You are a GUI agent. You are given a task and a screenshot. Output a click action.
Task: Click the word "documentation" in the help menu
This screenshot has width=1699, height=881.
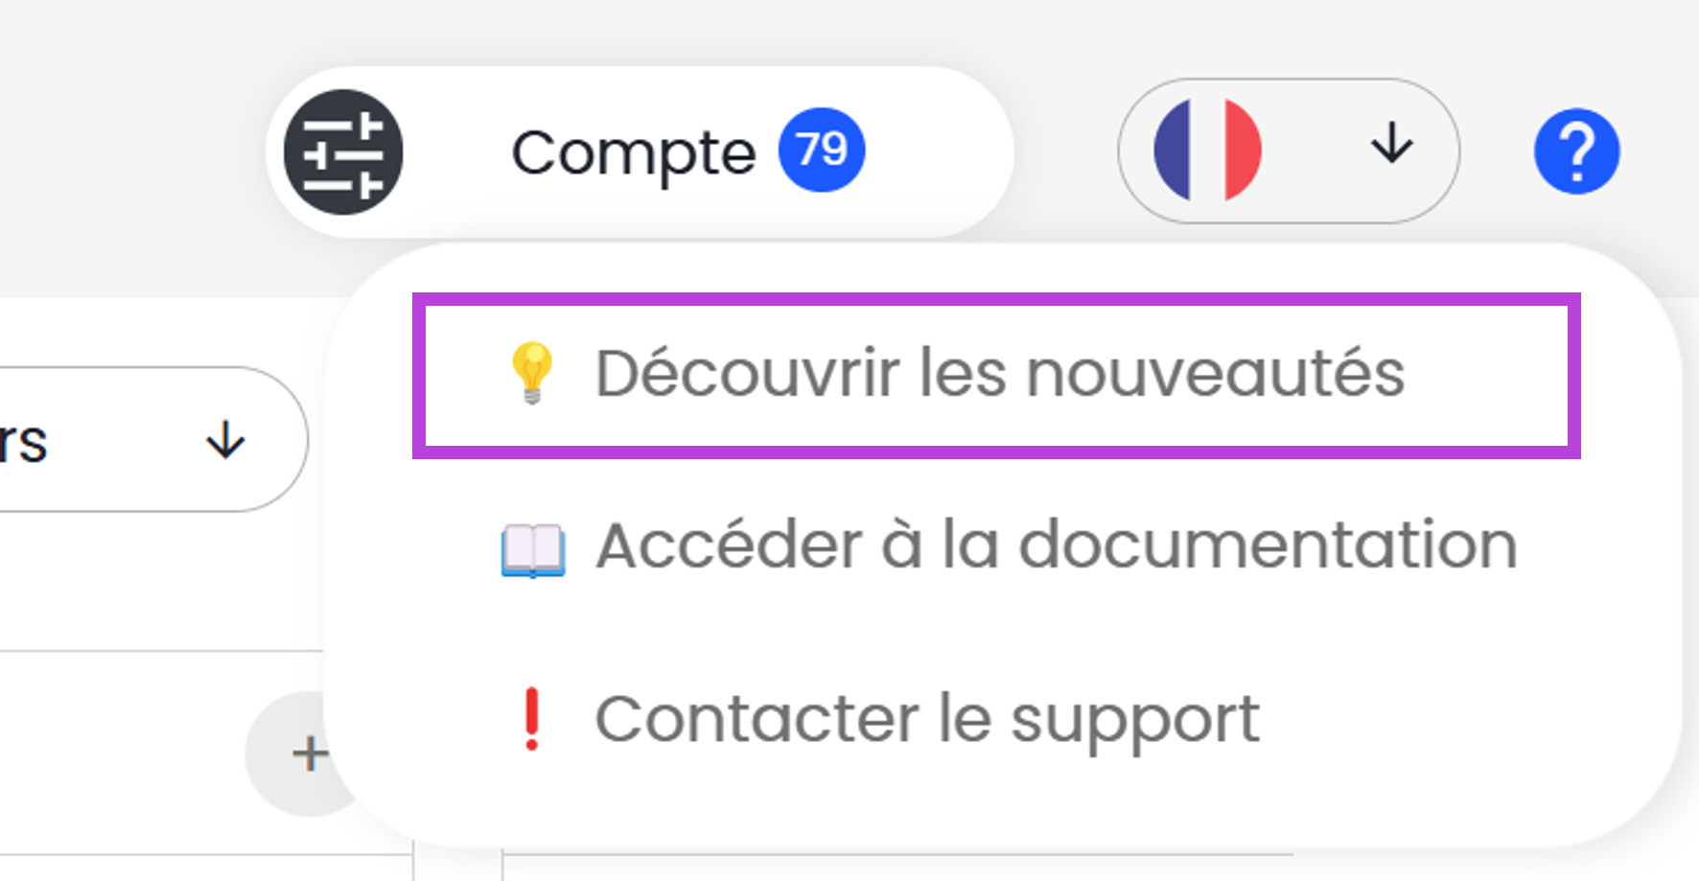click(1267, 545)
